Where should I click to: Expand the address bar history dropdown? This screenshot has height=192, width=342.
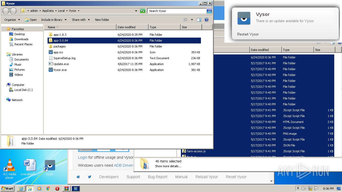click(x=136, y=11)
